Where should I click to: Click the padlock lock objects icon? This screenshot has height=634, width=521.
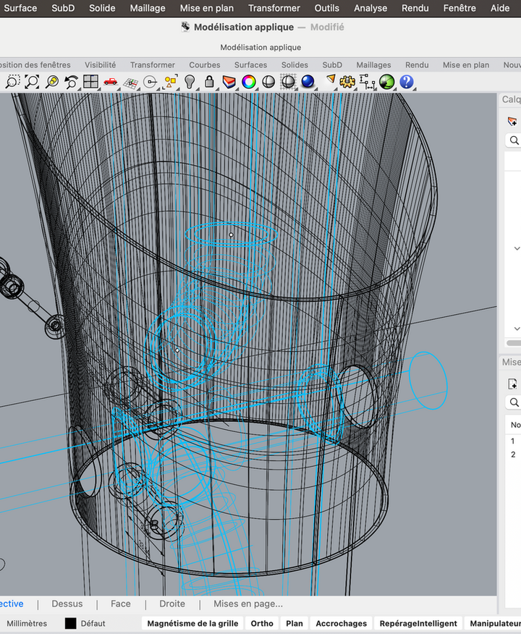point(209,82)
